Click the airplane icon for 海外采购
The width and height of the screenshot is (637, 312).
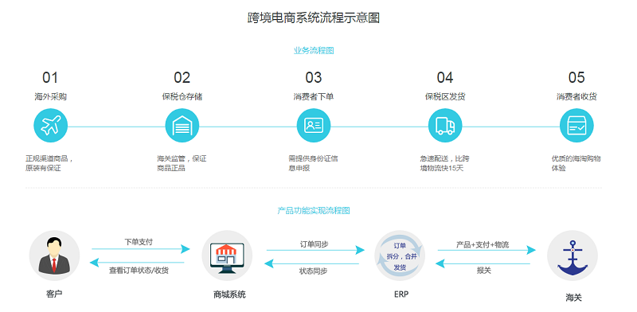point(50,126)
